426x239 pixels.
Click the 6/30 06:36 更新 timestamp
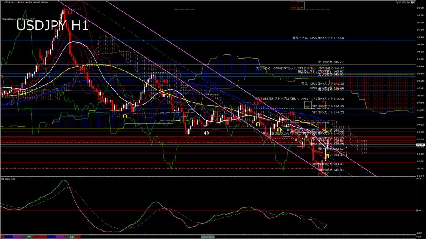pyautogui.click(x=405, y=2)
